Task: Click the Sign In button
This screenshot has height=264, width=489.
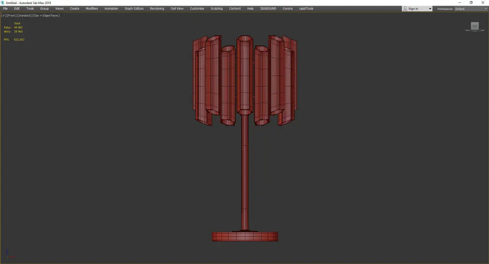Action: tap(414, 9)
